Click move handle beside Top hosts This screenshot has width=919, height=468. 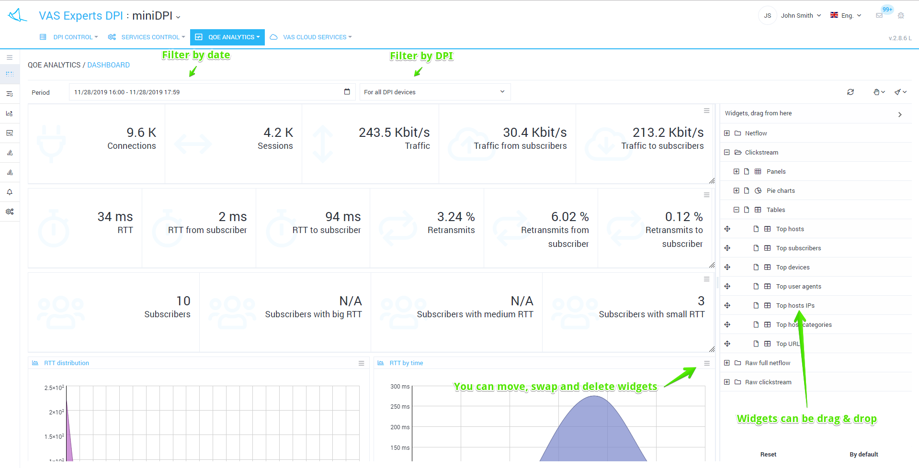727,229
